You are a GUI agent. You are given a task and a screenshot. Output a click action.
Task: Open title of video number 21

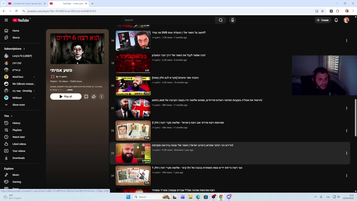207,100
